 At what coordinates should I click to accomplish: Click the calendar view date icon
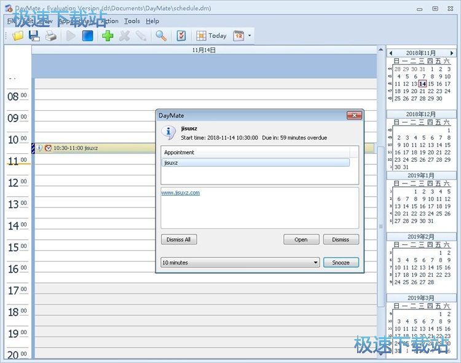point(238,36)
